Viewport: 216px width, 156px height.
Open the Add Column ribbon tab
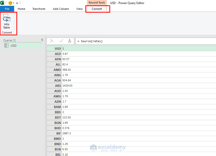click(61, 9)
